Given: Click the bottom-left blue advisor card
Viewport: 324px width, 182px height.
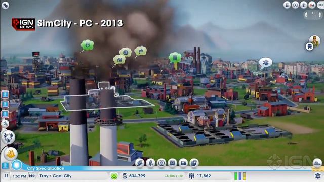Looking at the screenshot, I should click(5, 165).
